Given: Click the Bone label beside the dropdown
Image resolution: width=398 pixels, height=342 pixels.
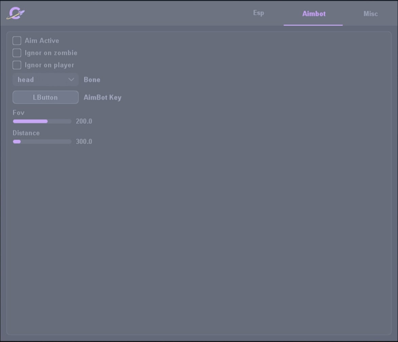Looking at the screenshot, I should point(92,80).
